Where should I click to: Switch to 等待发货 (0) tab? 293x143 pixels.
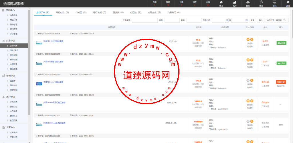[99, 12]
